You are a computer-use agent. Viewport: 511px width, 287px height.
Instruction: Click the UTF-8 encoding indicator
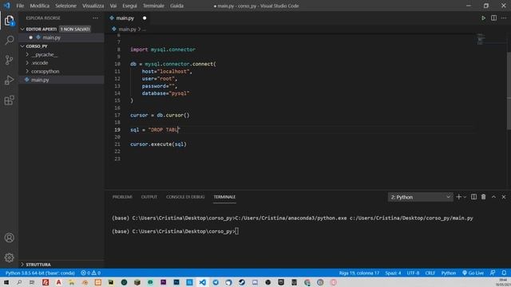(x=413, y=273)
